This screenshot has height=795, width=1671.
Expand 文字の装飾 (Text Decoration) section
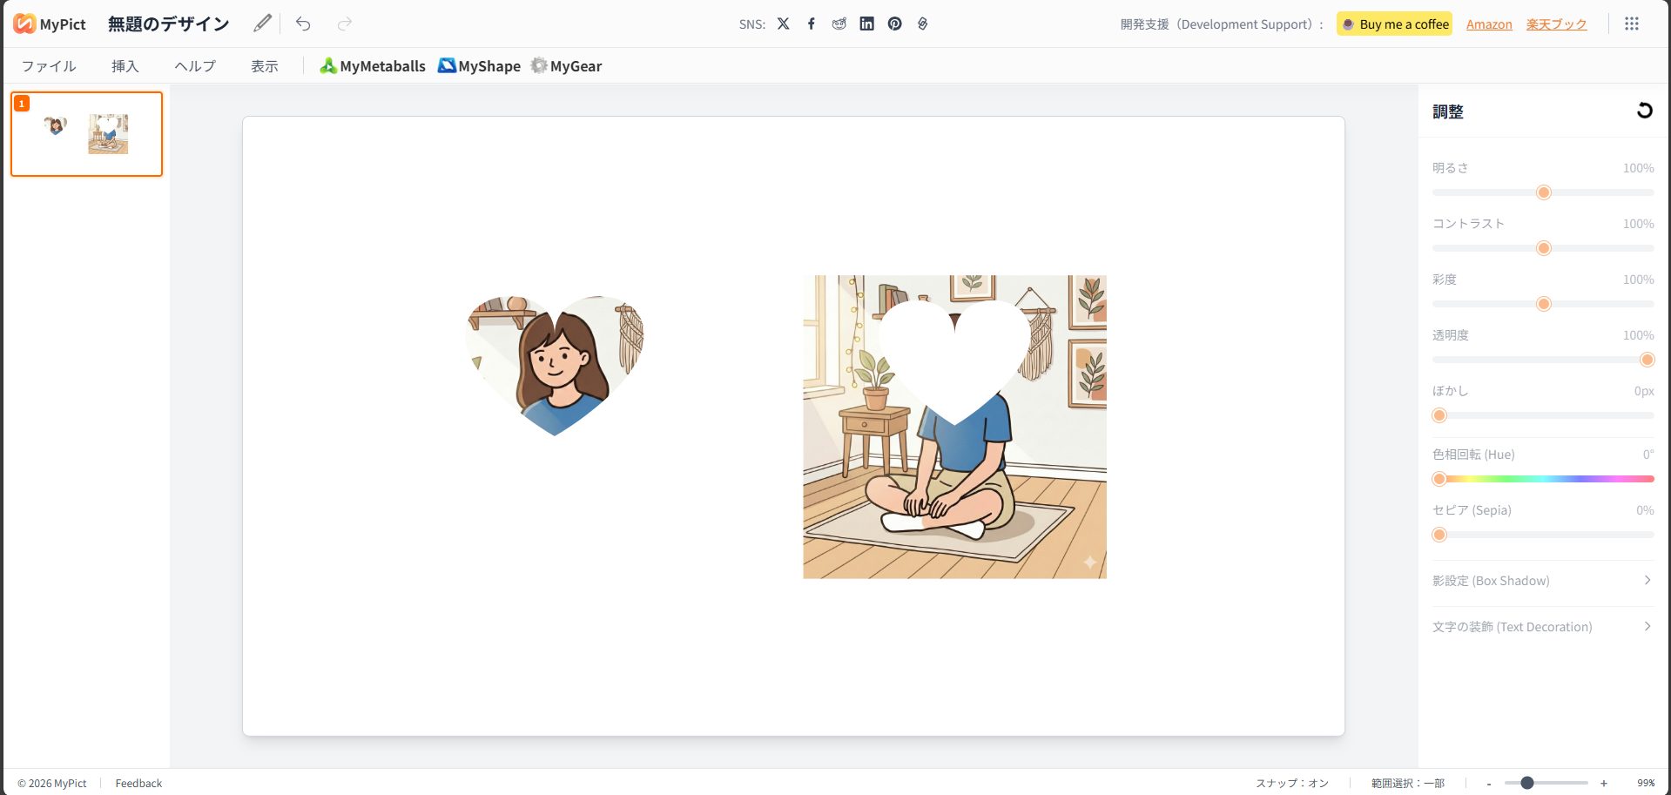tap(1542, 627)
